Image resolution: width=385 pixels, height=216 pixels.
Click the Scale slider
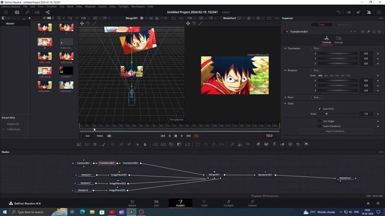click(x=337, y=113)
